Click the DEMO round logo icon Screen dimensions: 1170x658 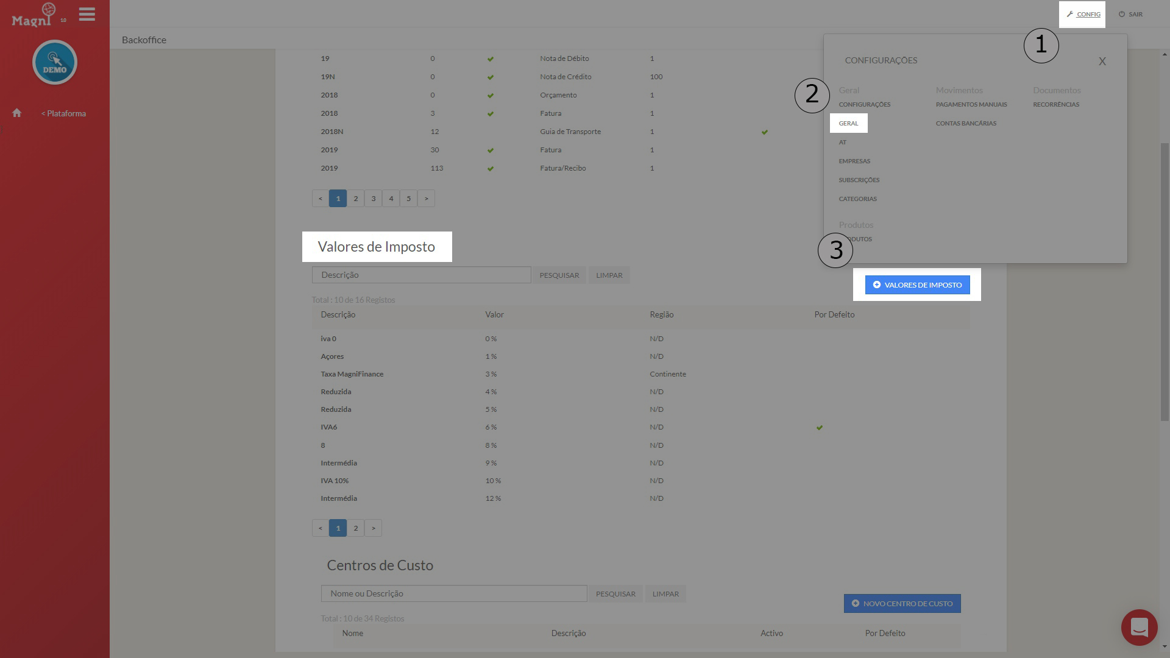coord(55,62)
